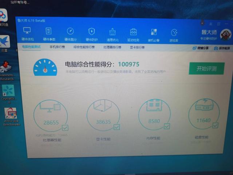233x175 pixels.
Task: Open the CrystalDiskInfo desktop shortcut
Action: [x=8, y=94]
